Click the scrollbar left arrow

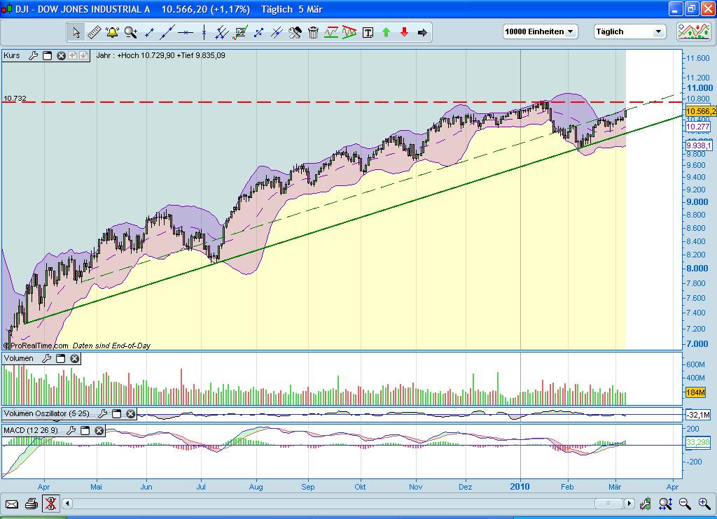click(67, 504)
